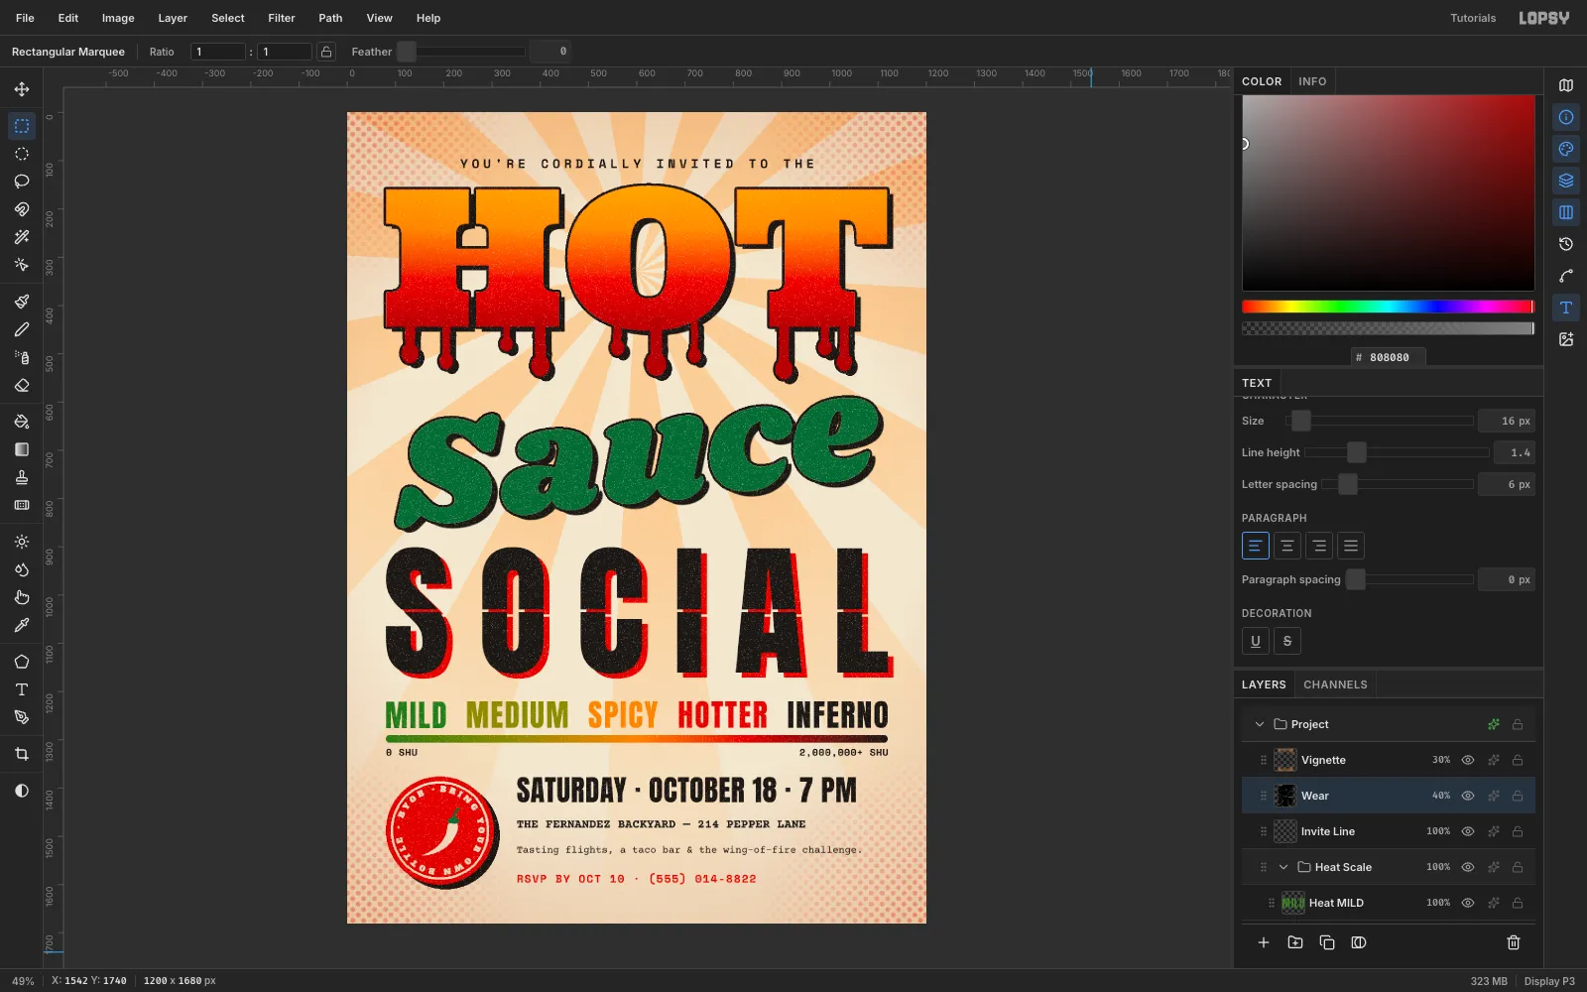This screenshot has height=992, width=1587.
Task: Select the Eraser tool
Action: click(22, 385)
